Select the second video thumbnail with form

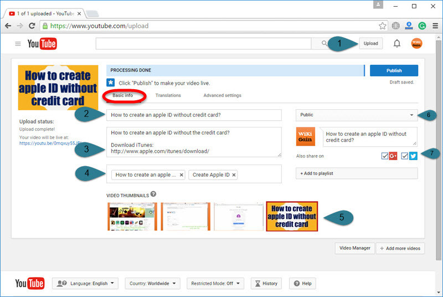[186, 217]
